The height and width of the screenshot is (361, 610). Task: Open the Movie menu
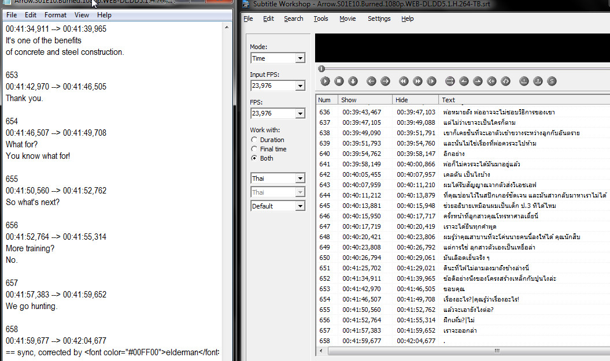click(x=347, y=18)
